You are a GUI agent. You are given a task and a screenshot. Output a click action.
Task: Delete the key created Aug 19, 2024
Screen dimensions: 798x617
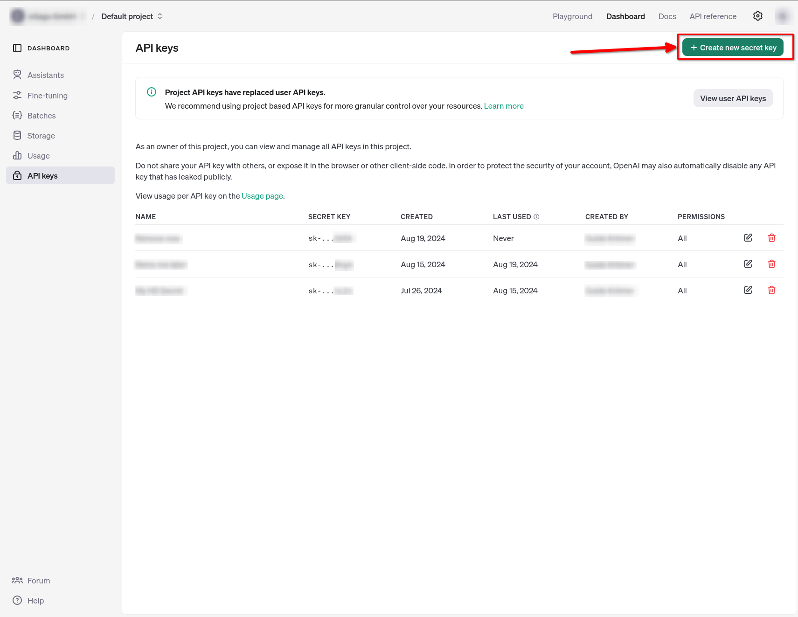click(x=771, y=238)
